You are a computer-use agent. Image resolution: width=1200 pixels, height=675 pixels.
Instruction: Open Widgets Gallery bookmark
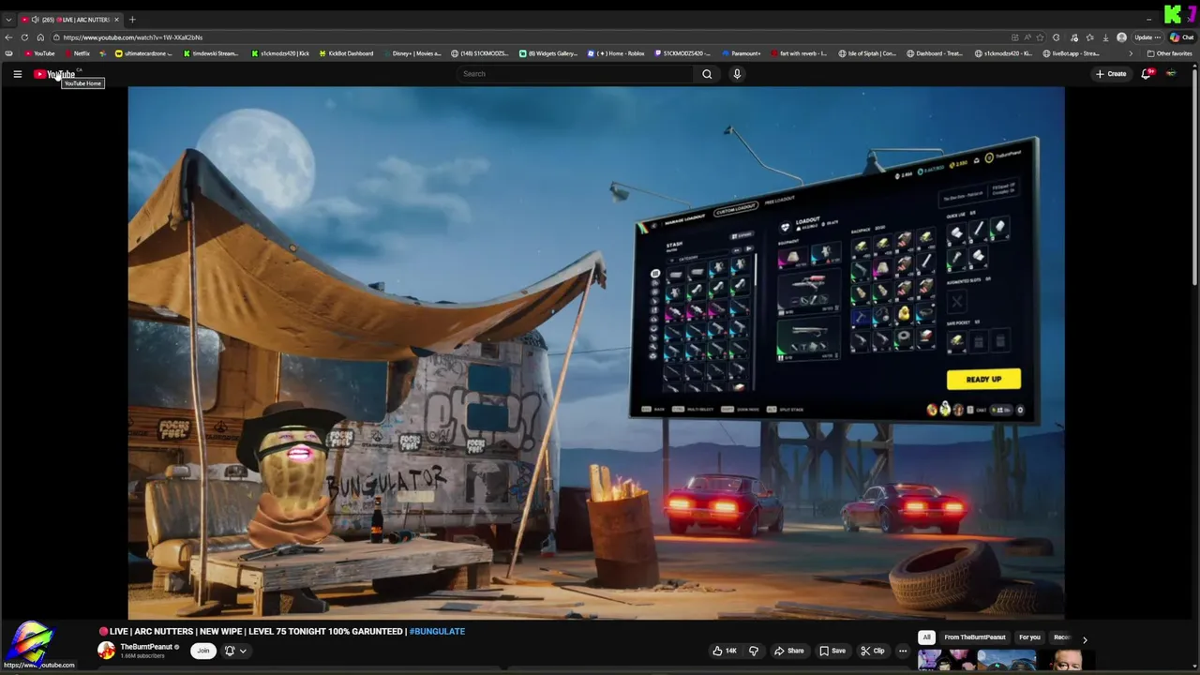pos(548,53)
